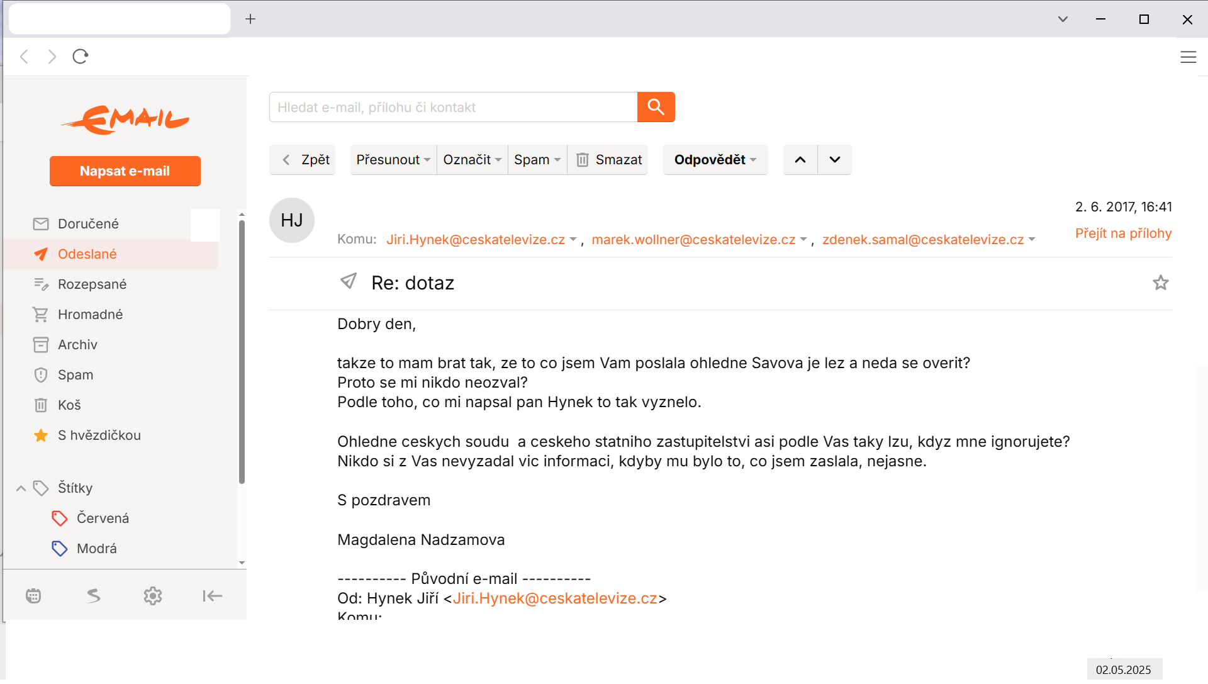The width and height of the screenshot is (1208, 684).
Task: Click the Seznam S icon in the sidebar footer
Action: 93,595
